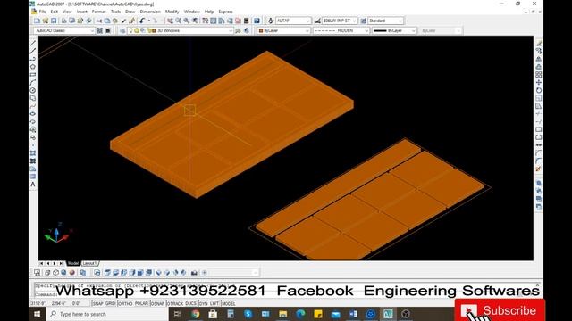Select the Arc tool in Draw toolbar
The width and height of the screenshot is (572, 321).
point(33,83)
